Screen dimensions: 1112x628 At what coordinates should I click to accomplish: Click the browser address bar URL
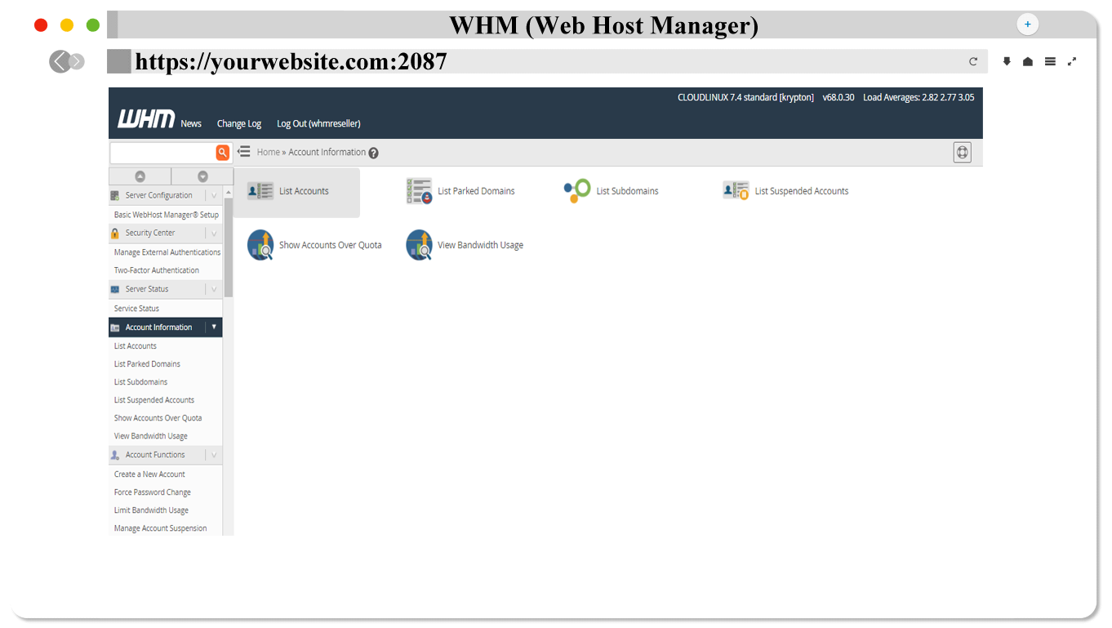(x=291, y=62)
